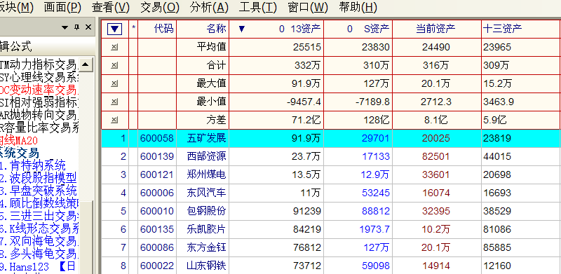Sort by the 十三资产 column header
This screenshot has height=274, width=561.
(x=521, y=29)
